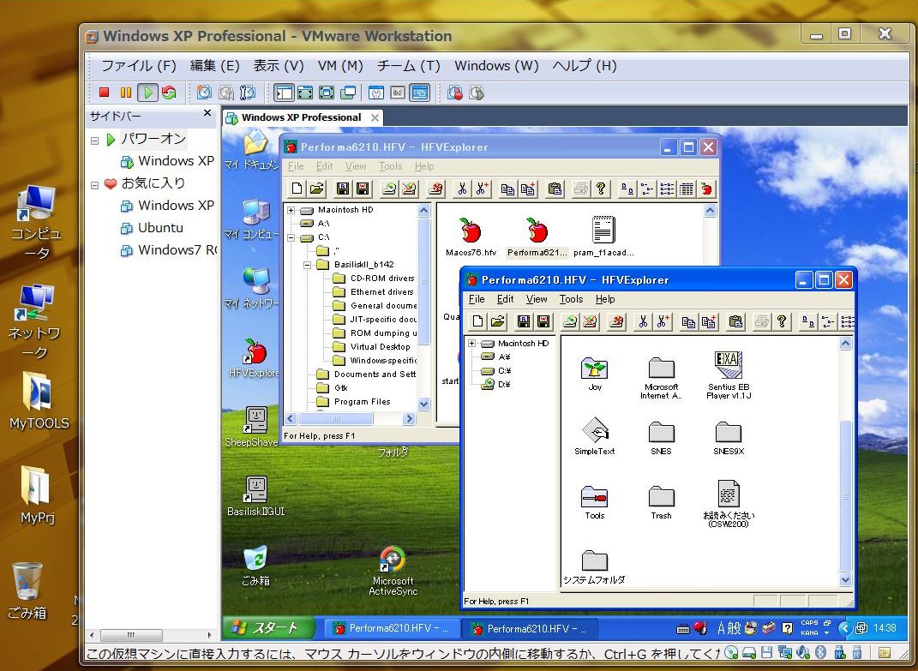This screenshot has height=671, width=918.
Task: Click the New file icon in back HFVExplorer window
Action: tap(297, 189)
